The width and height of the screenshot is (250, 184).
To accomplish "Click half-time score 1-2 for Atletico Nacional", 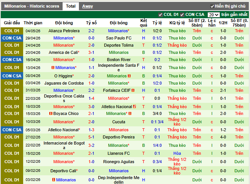I will pyautogui.click(x=223, y=130).
